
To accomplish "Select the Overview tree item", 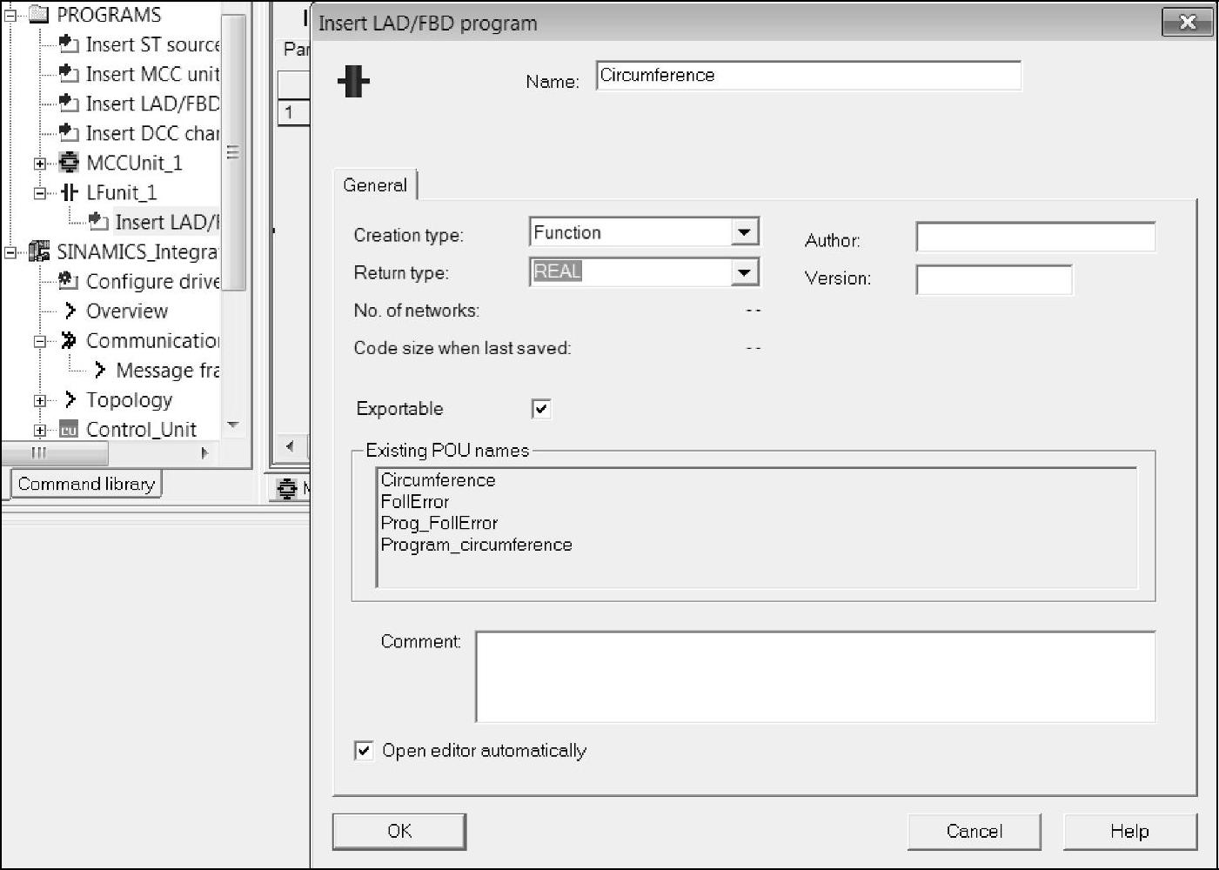I will tap(127, 311).
